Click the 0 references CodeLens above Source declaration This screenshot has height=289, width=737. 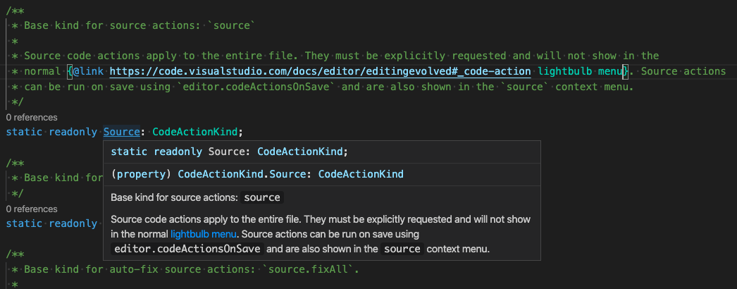click(32, 117)
